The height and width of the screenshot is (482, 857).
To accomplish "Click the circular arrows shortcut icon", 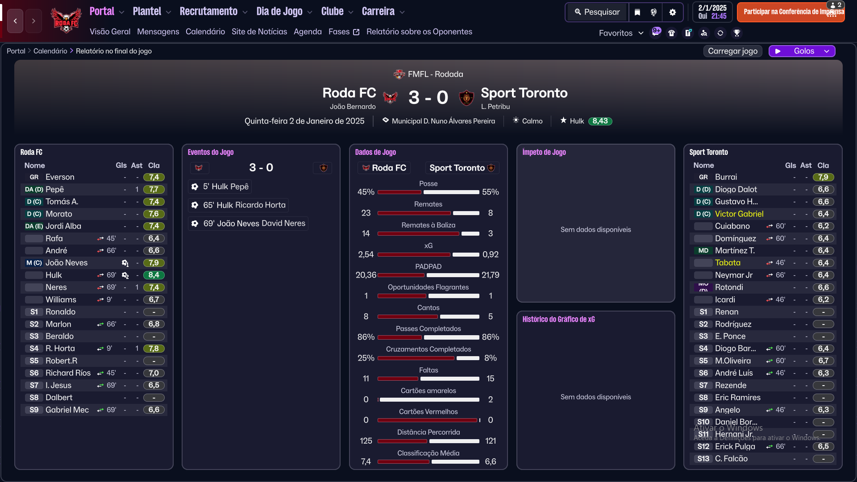I will coord(720,33).
